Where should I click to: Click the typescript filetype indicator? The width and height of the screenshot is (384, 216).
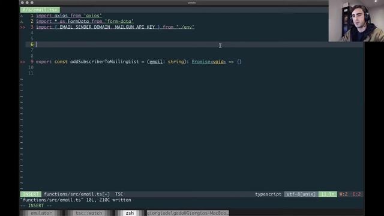point(268,194)
